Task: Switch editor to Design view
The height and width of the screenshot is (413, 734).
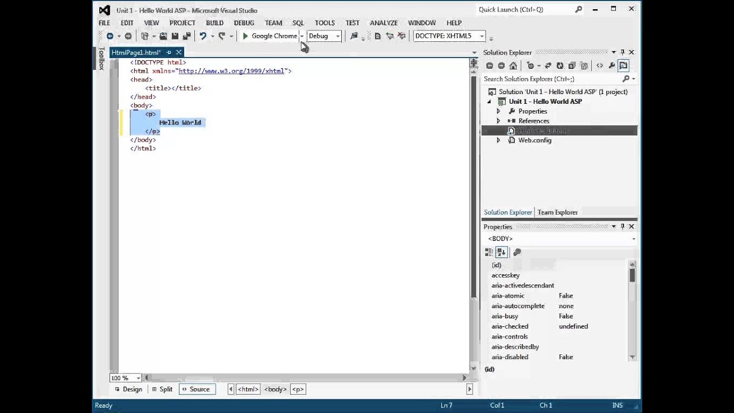Action: (128, 389)
